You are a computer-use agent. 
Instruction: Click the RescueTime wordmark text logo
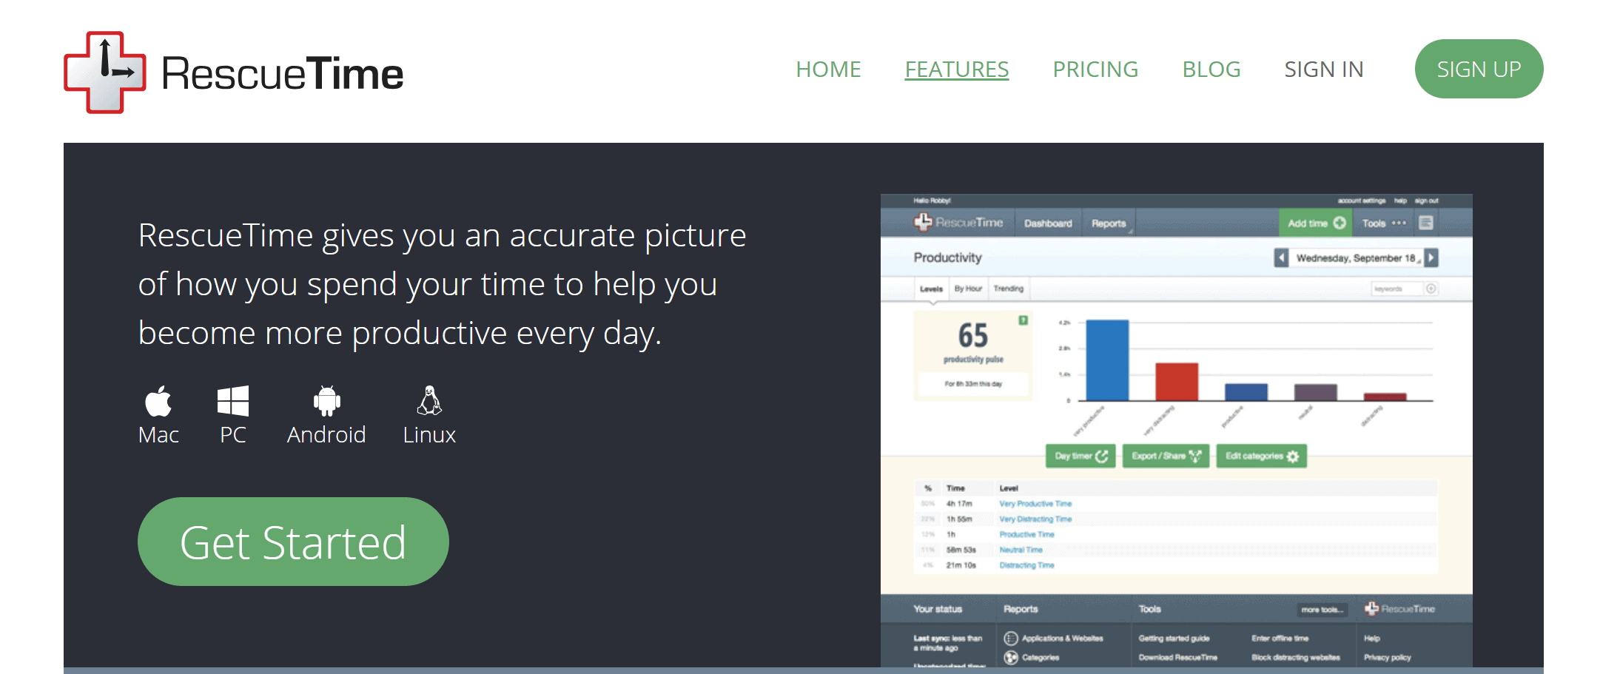(282, 74)
